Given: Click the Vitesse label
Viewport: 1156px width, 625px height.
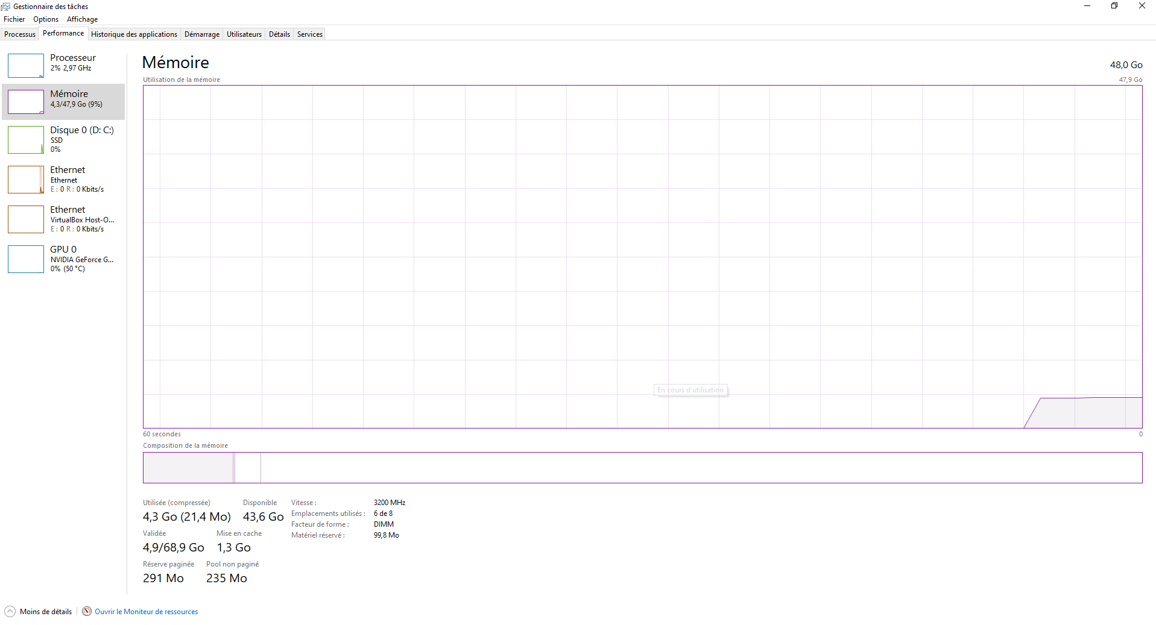Looking at the screenshot, I should pos(304,503).
